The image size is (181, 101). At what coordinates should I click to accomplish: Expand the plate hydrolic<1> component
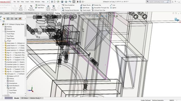(x=3, y=50)
